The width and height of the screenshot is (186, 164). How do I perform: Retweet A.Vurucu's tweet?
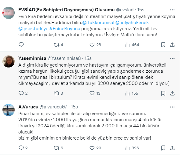tap(57, 148)
